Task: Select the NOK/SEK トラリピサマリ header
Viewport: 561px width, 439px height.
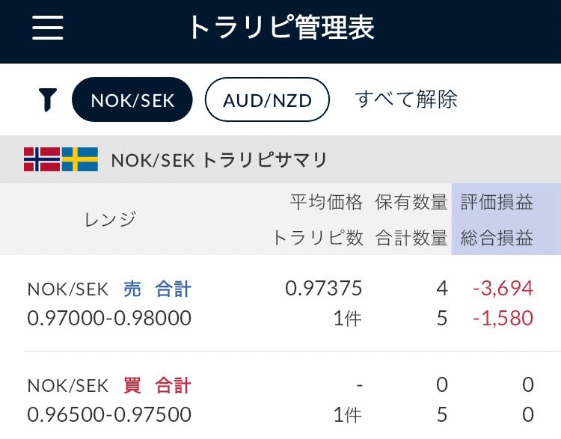Action: coord(219,160)
